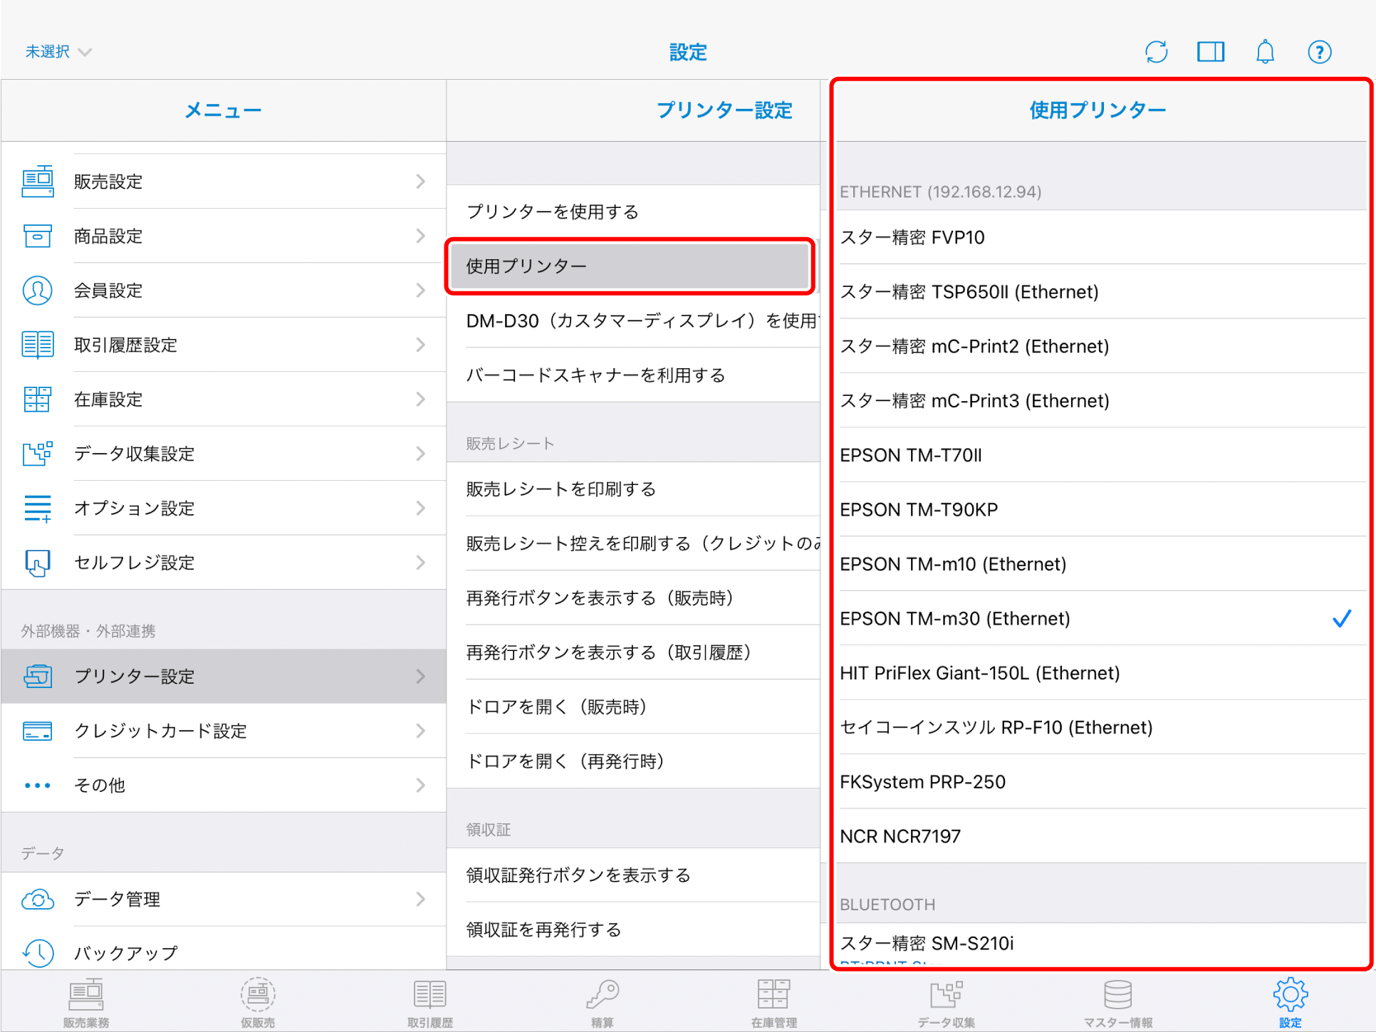Open バーコードスキャナーを利用する row
Viewport: 1376px width, 1032px height.
[633, 375]
